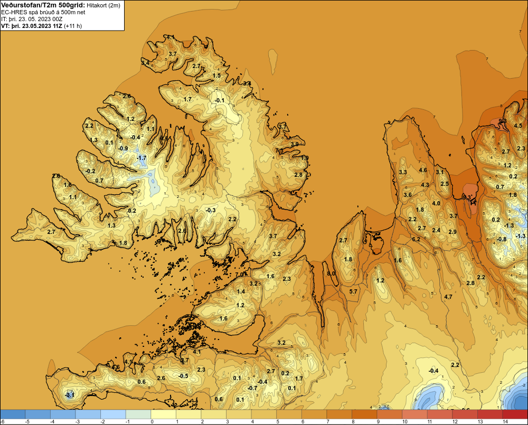Screen dimensions: 528x425
Task: Select the 8.0 temperature value
Action: (331, 273)
